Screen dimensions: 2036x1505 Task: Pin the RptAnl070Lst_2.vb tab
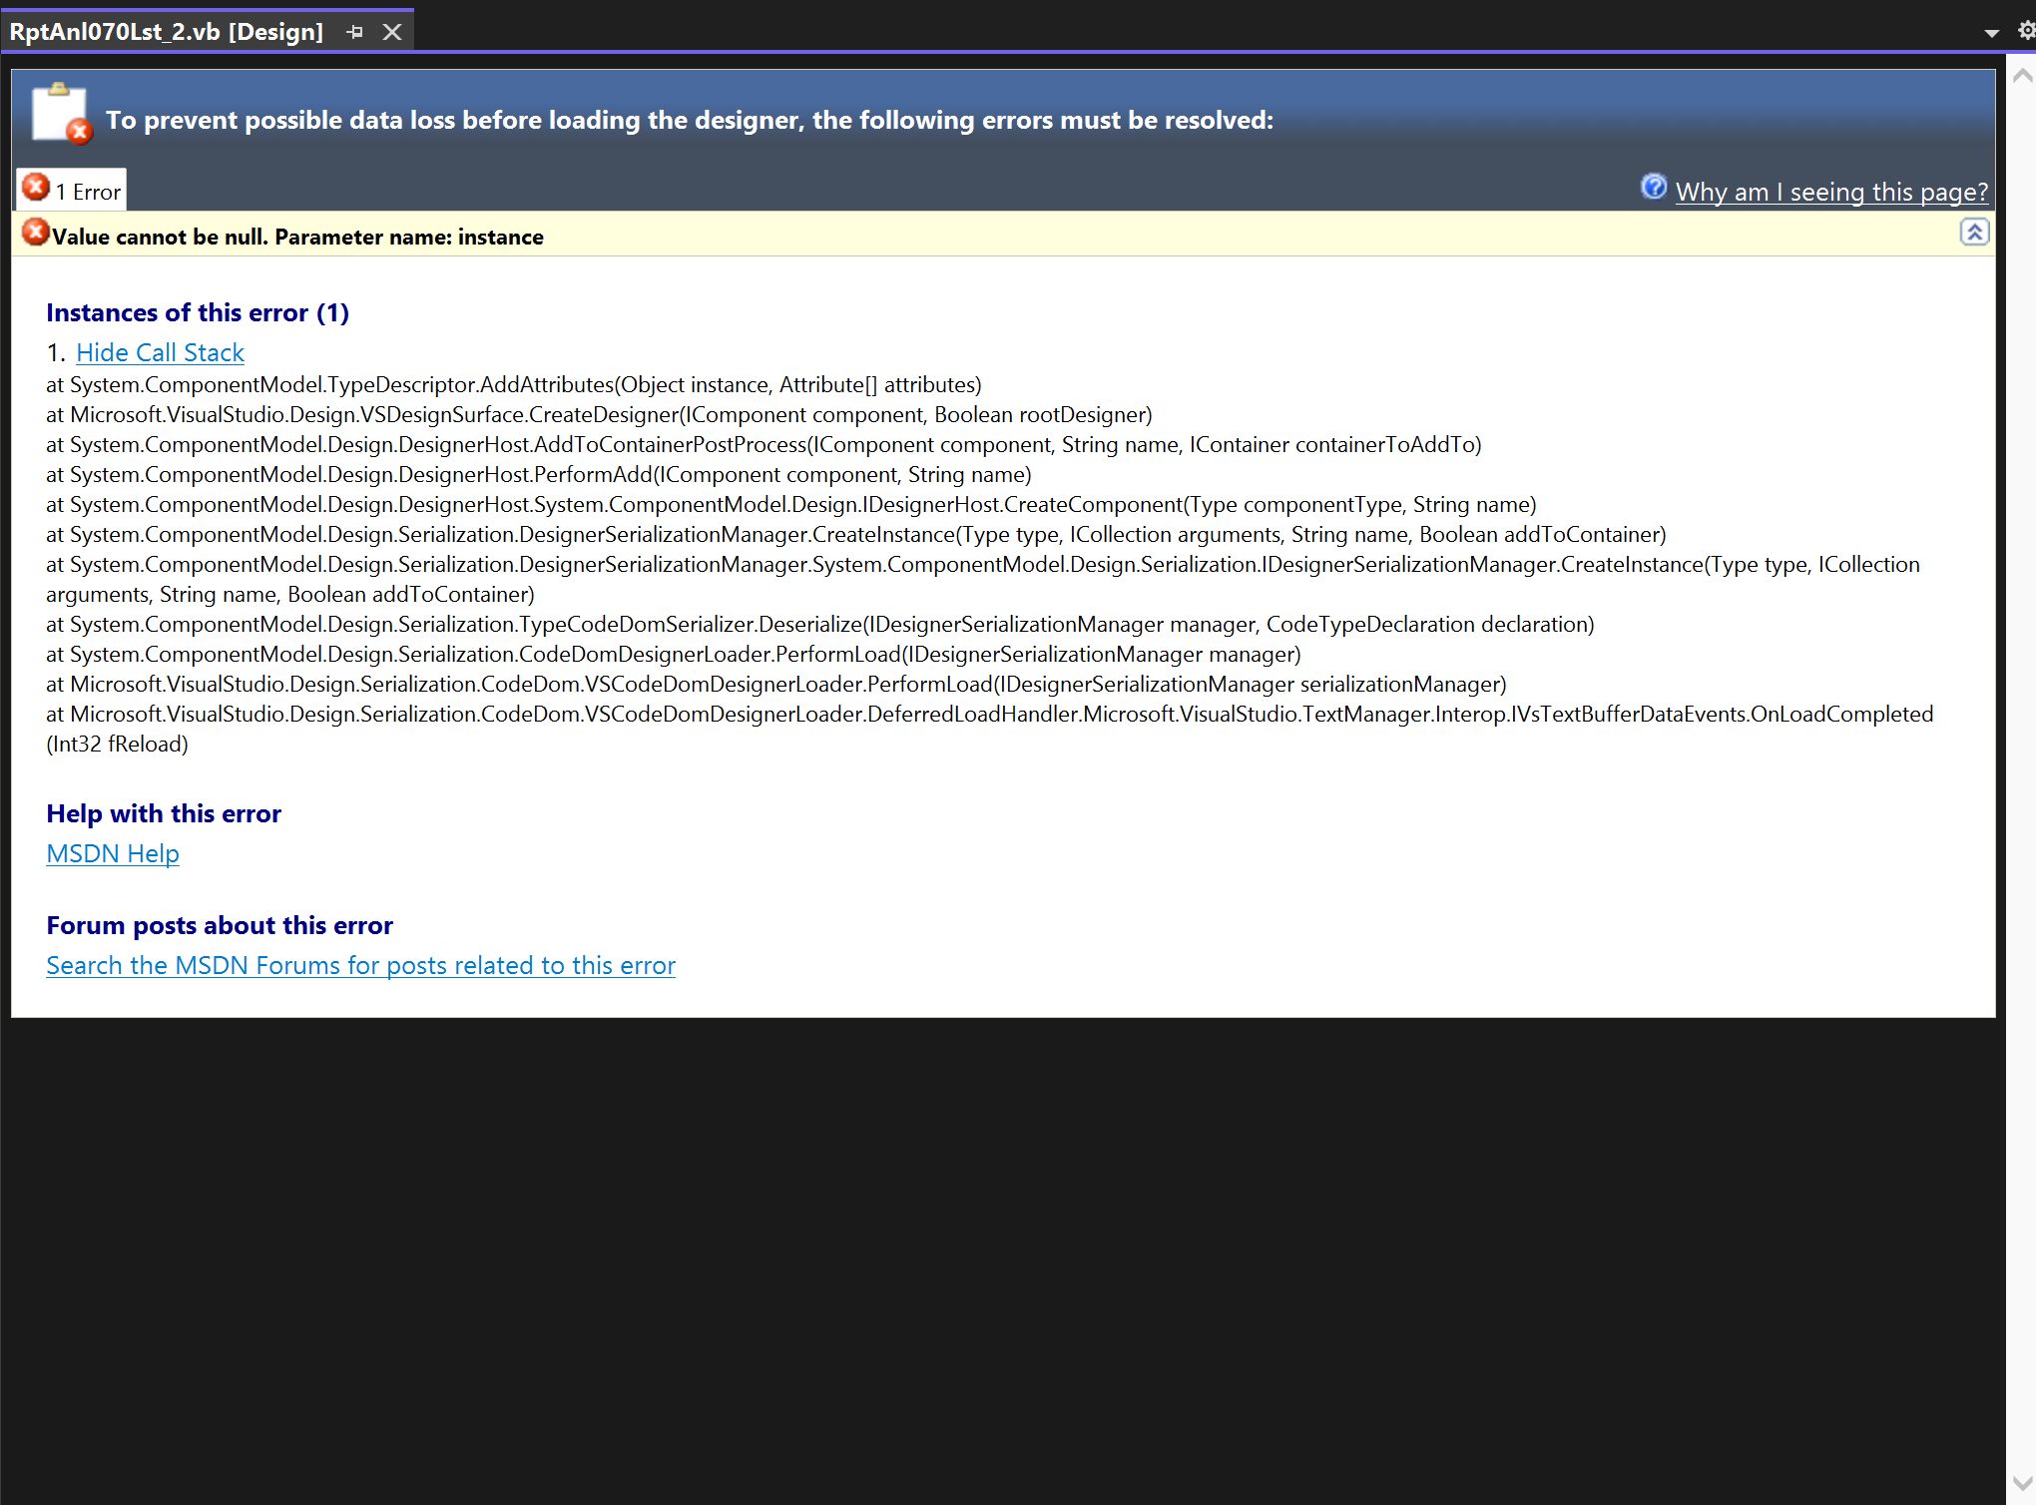(x=354, y=32)
